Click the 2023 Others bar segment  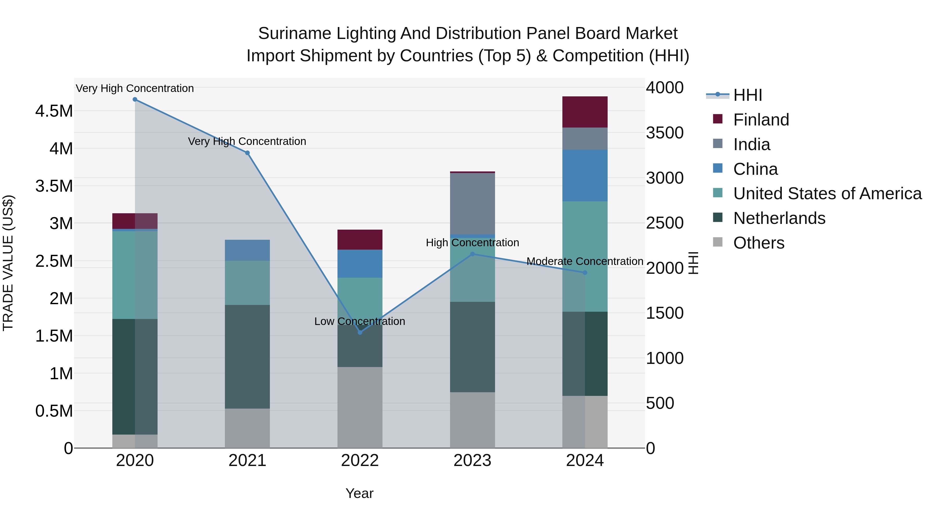click(x=472, y=420)
